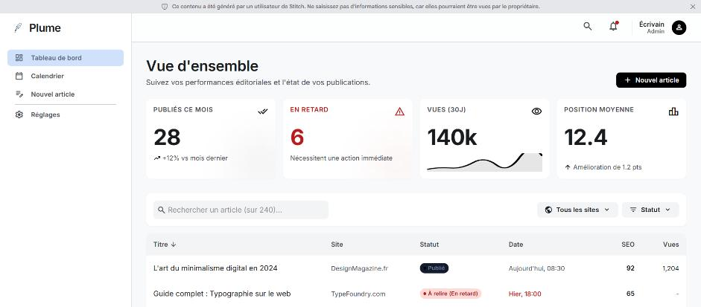Click the Rechercher un article search field

[241, 210]
